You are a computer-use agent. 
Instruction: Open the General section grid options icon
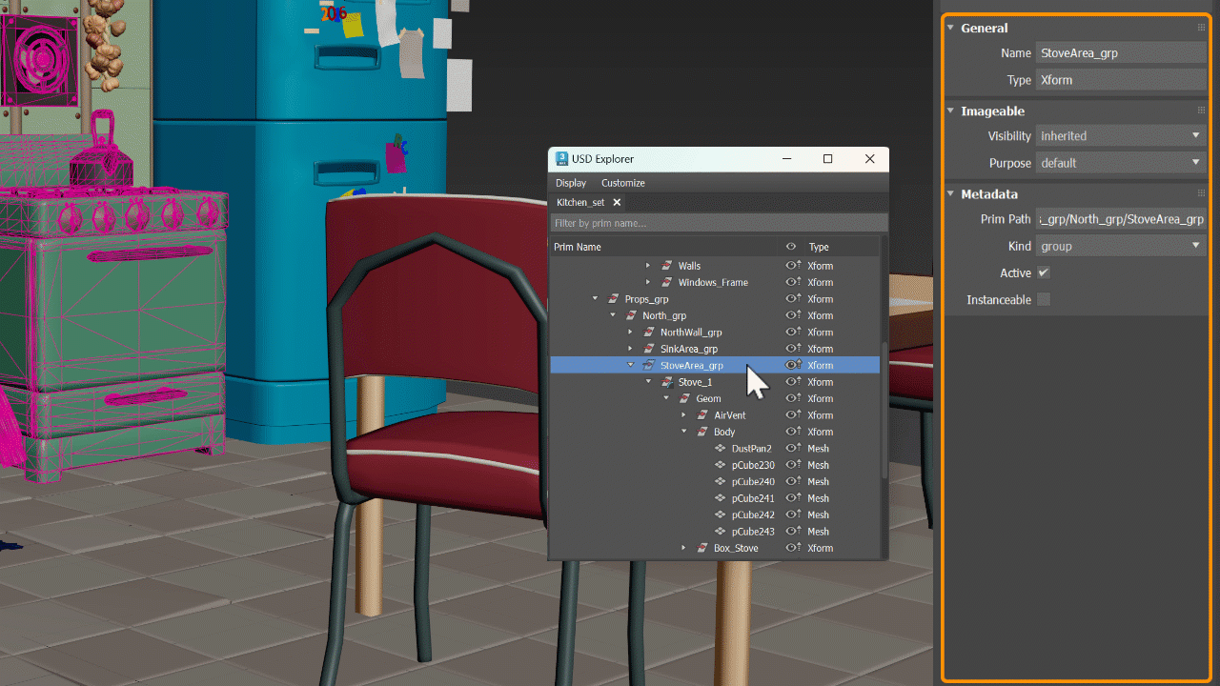point(1202,28)
